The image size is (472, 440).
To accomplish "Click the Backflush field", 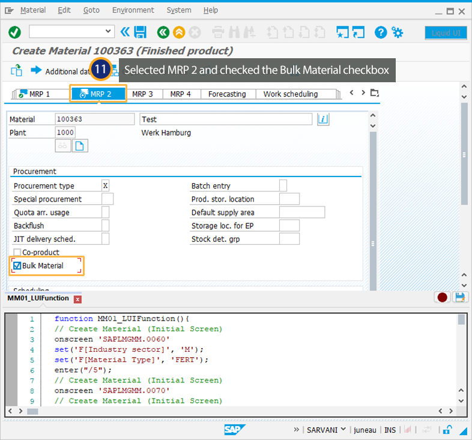I will [105, 226].
